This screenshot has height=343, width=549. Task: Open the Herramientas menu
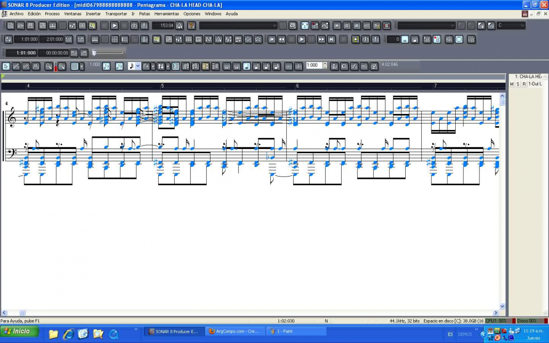(167, 14)
